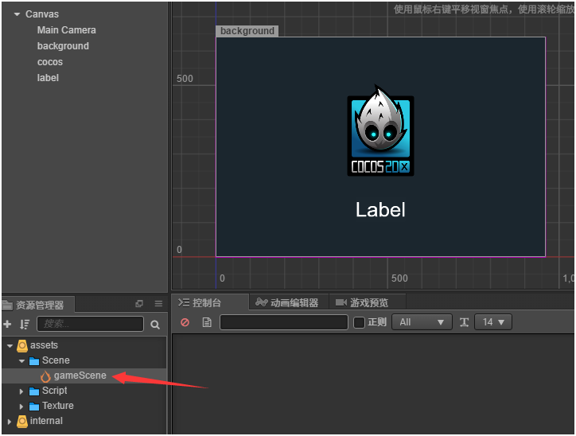Clear the console with the red icon
576x436 pixels.
pos(185,322)
